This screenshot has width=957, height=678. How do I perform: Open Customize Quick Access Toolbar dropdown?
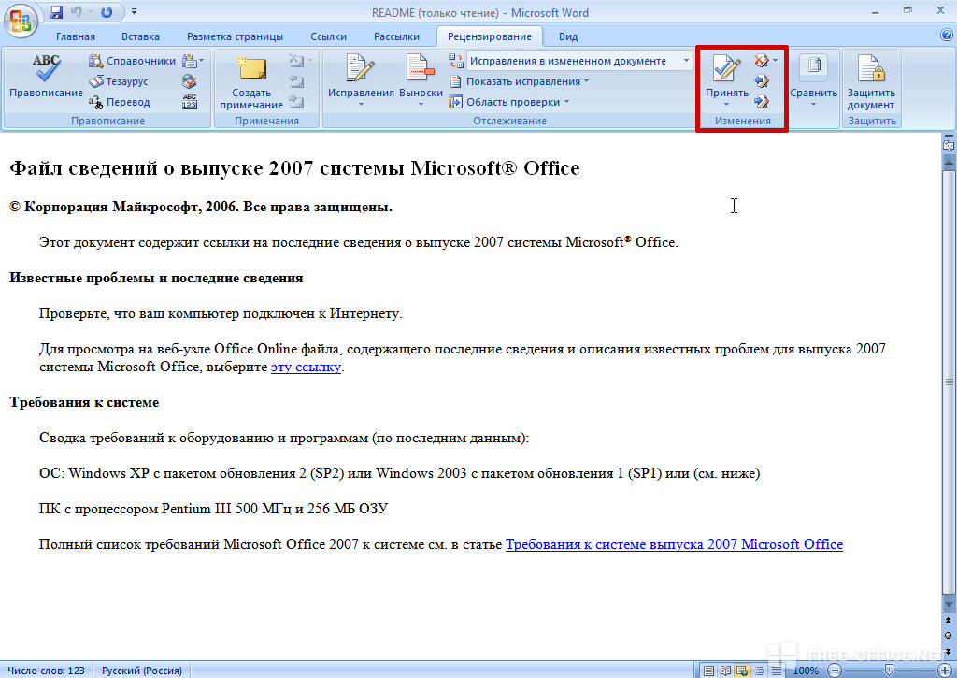point(135,12)
